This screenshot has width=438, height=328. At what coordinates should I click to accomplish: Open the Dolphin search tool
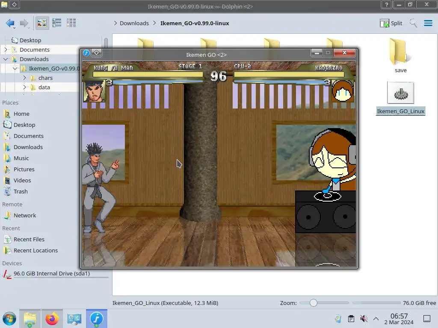click(414, 23)
